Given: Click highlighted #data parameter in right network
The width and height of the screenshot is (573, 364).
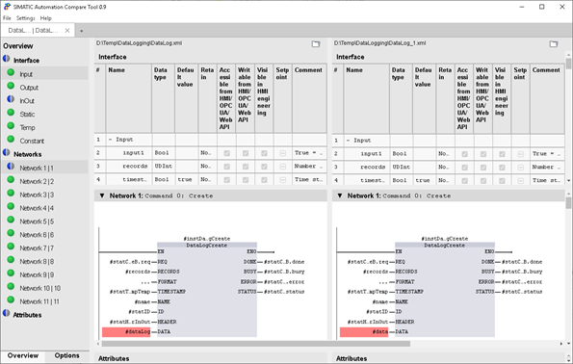Looking at the screenshot, I should [364, 332].
